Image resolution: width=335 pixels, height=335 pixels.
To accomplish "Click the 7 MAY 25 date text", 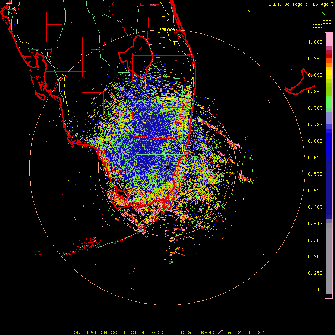I will click(232, 332).
